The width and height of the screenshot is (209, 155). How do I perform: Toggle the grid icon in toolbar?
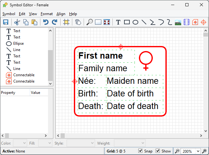66,22
